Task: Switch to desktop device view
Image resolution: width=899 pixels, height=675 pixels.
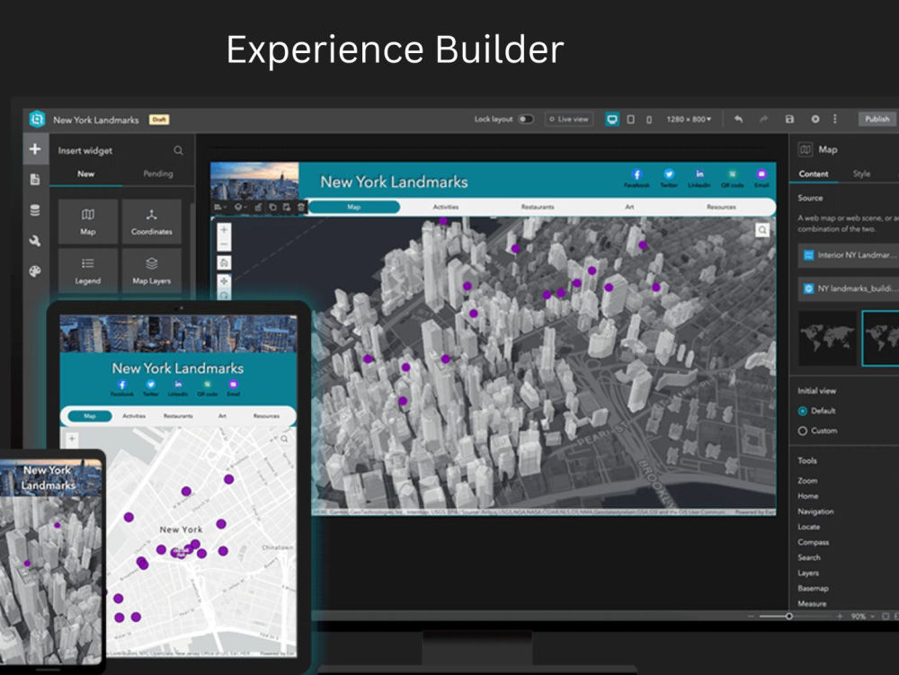Action: 612,120
